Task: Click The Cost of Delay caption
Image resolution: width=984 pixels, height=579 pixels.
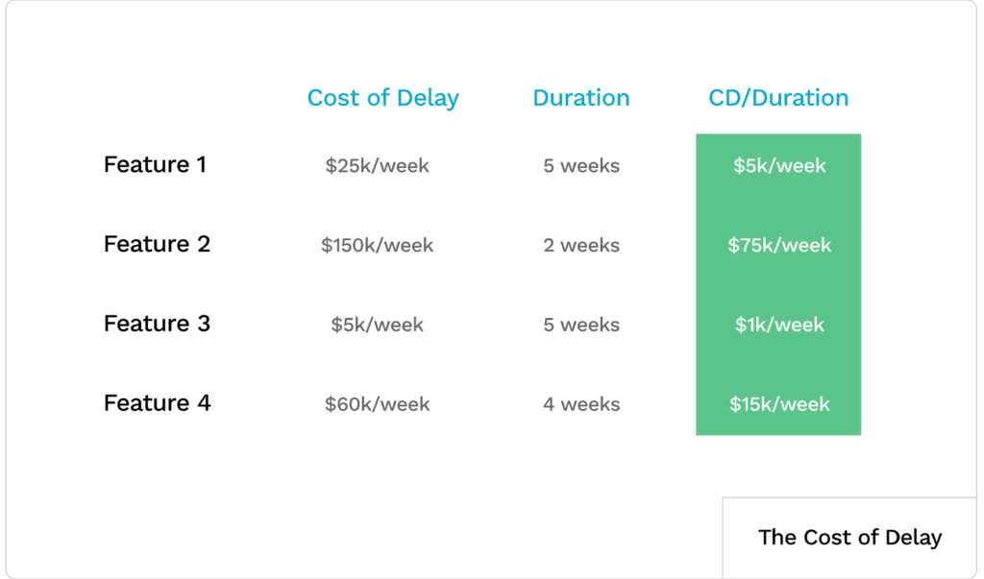Action: point(849,538)
